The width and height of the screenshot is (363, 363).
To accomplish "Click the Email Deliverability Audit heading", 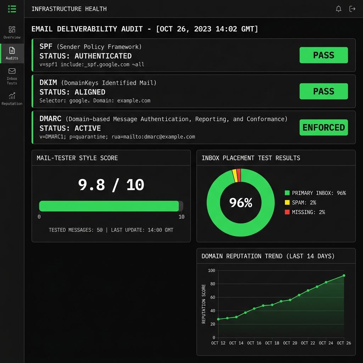I will point(145,29).
